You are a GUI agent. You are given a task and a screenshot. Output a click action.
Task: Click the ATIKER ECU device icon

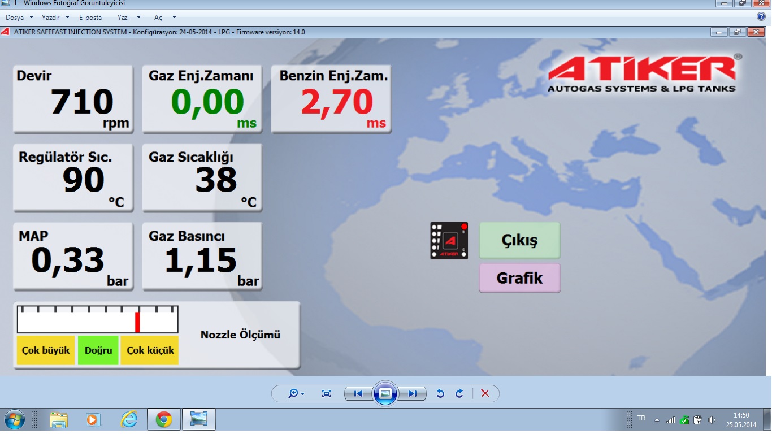tap(449, 241)
